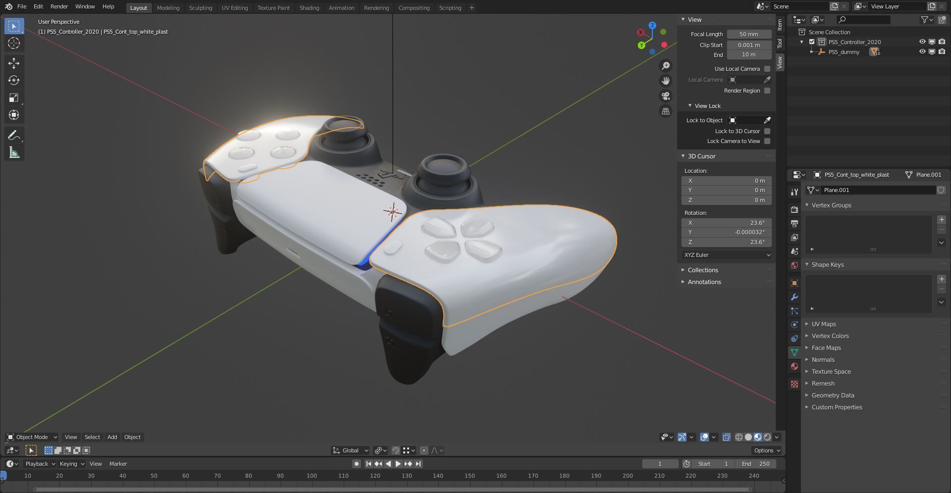This screenshot has height=493, width=951.
Task: Enable Lock to 3D Cursor checkbox
Action: click(x=767, y=131)
